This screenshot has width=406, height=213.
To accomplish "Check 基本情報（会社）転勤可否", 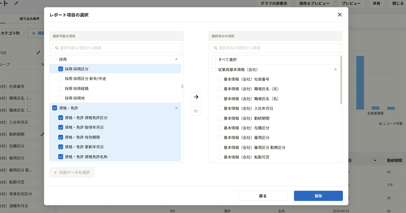I will coord(220,157).
